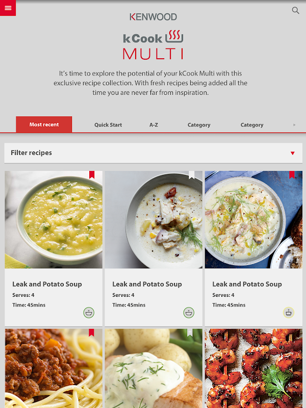The width and height of the screenshot is (306, 408).
Task: Switch to the Quick Start tab
Action: click(x=108, y=125)
